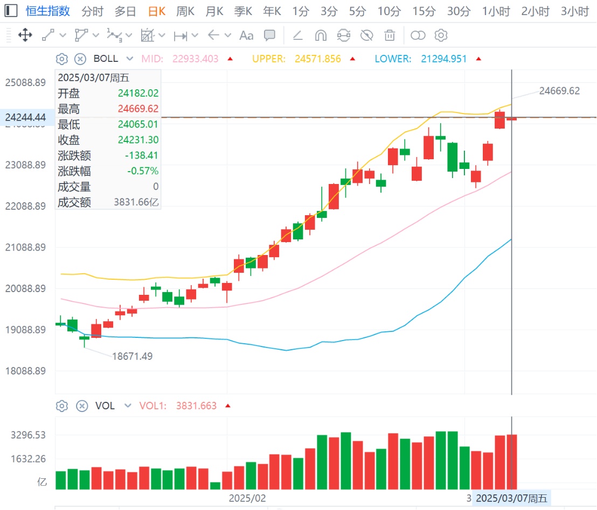The width and height of the screenshot is (597, 510).
Task: Click the eraser pencil tool icon
Action: (298, 36)
